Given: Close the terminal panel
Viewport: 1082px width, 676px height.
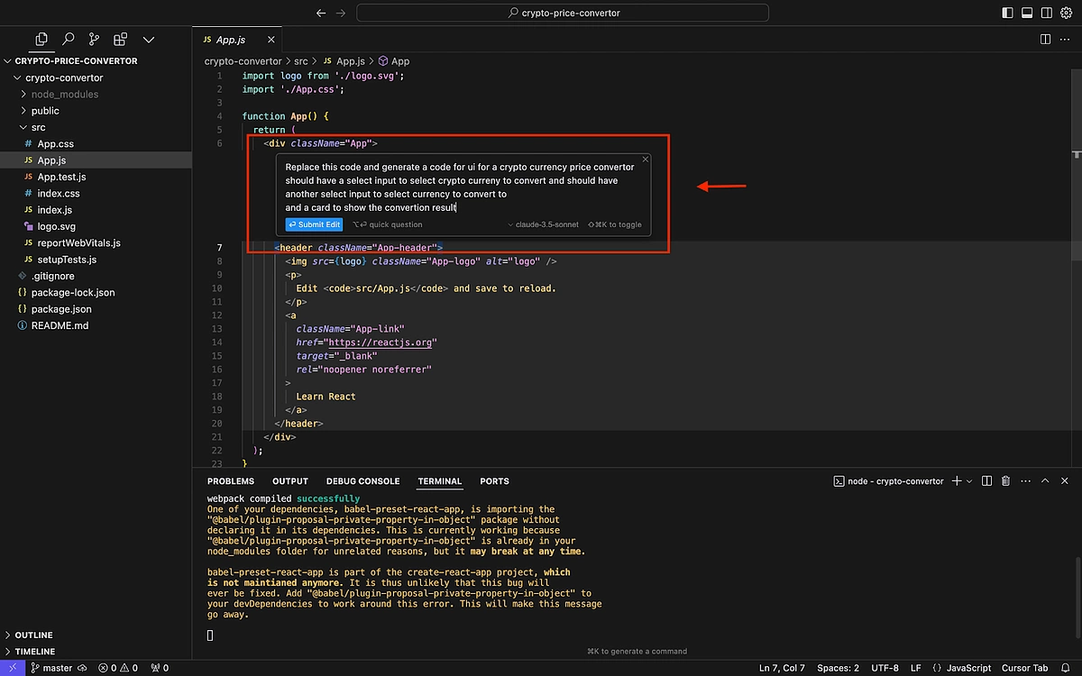Looking at the screenshot, I should tap(1065, 481).
